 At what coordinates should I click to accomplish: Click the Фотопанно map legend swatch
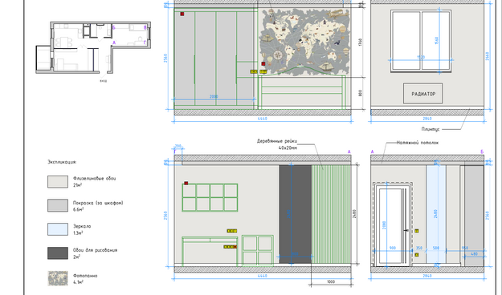click(58, 278)
